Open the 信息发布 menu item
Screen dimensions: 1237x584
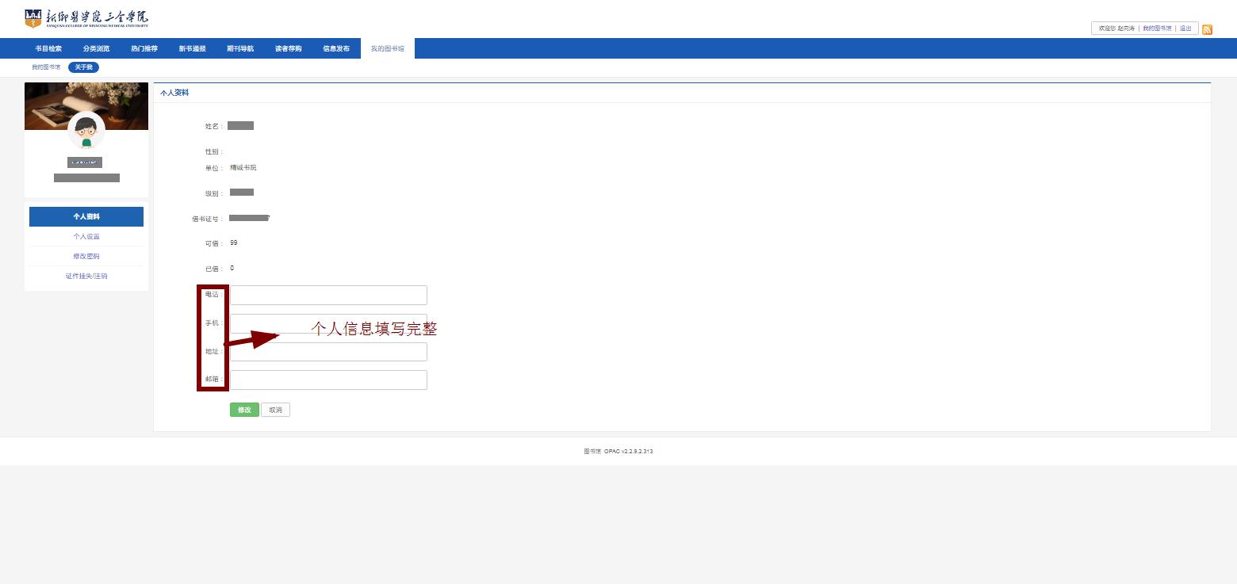click(x=336, y=48)
